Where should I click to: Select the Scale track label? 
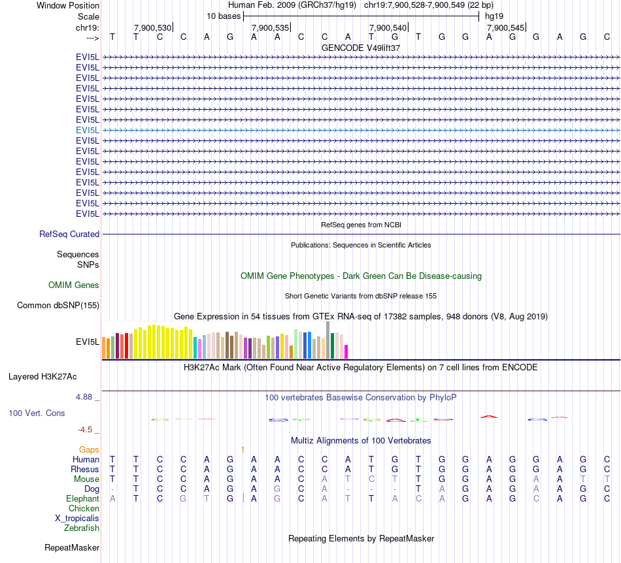pyautogui.click(x=88, y=16)
